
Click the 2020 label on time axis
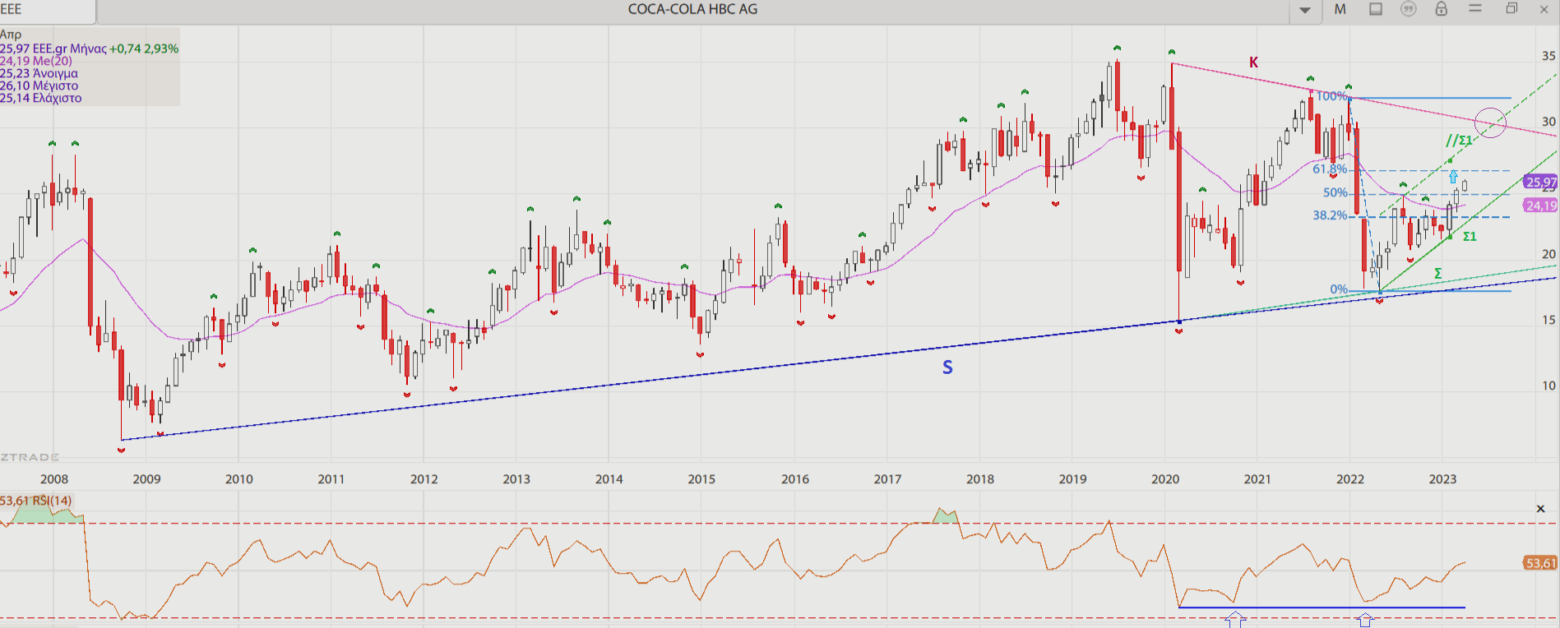pyautogui.click(x=1164, y=479)
